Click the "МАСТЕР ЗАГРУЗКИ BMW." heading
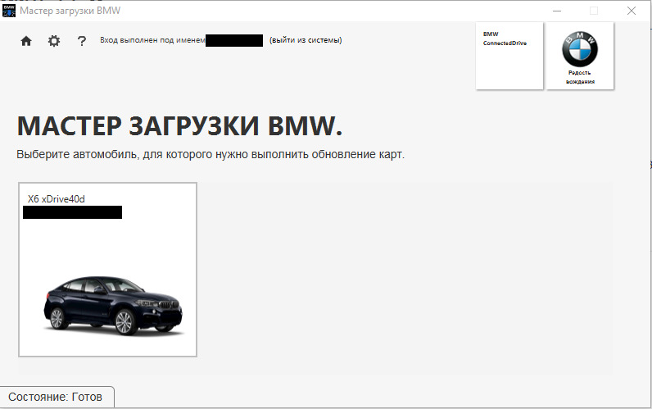This screenshot has height=409, width=652. 179,126
